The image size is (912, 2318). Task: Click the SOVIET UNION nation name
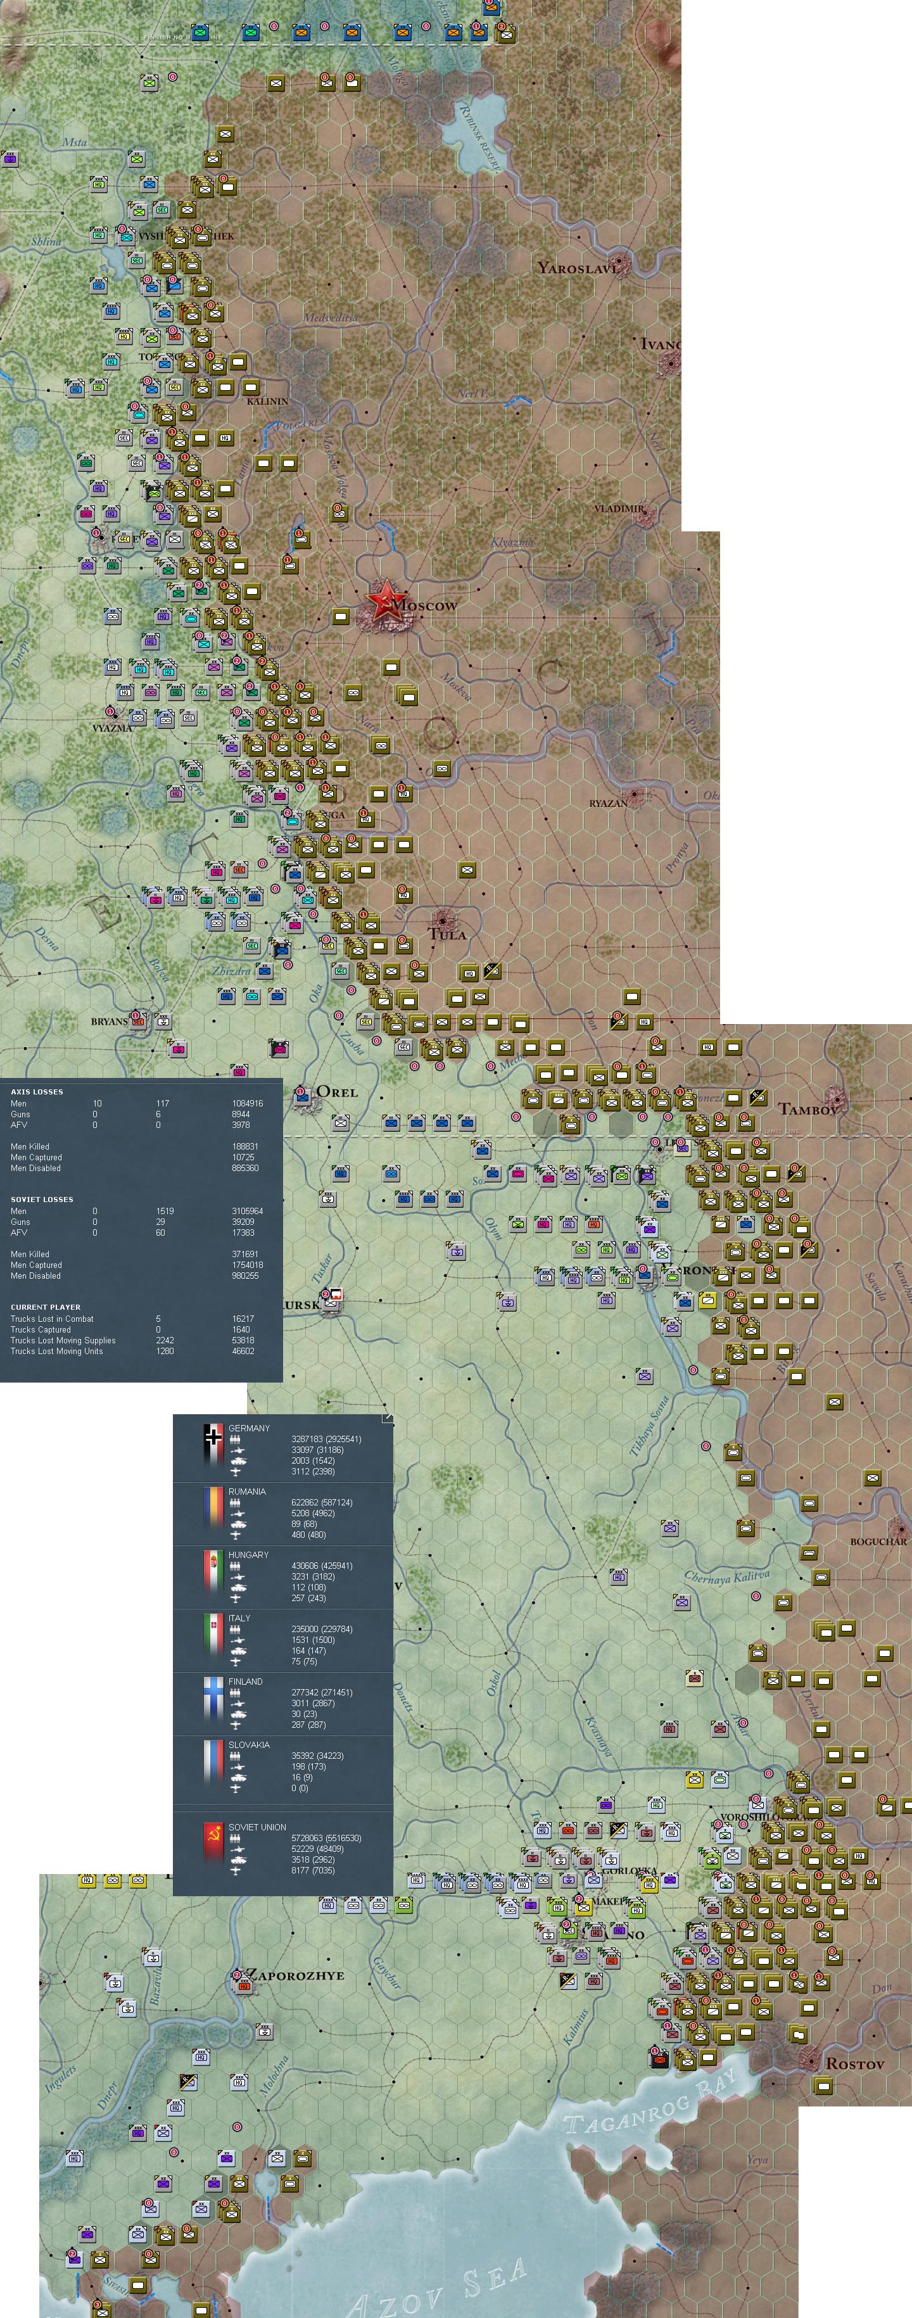point(257,1827)
